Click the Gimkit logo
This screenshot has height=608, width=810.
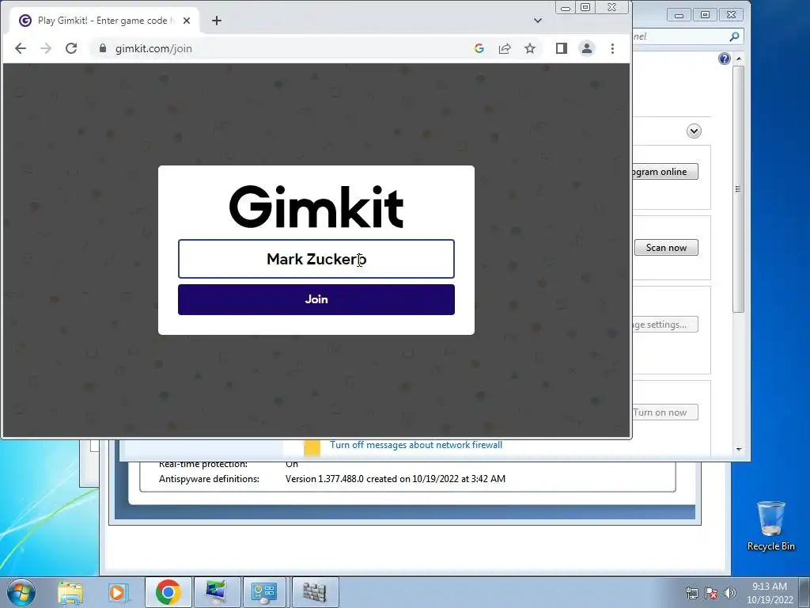[316, 207]
